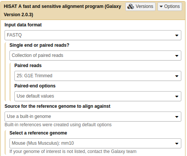The width and height of the screenshot is (187, 156).
Task: Open the Use a built-in genome dropdown
Action: click(93, 116)
